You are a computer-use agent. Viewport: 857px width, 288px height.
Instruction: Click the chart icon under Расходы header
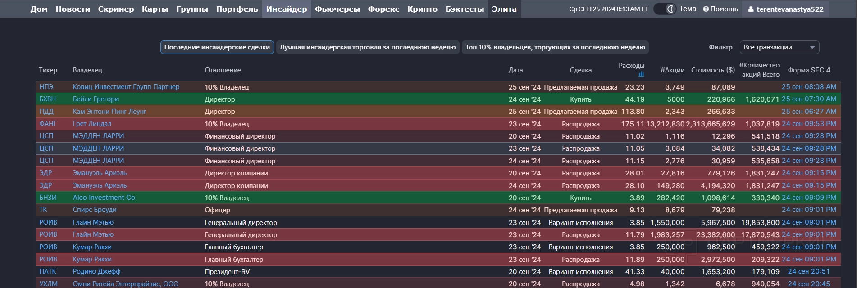point(641,74)
